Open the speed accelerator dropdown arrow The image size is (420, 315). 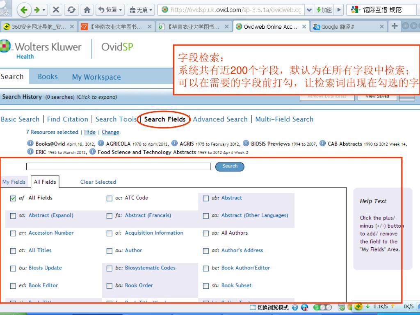click(x=339, y=10)
